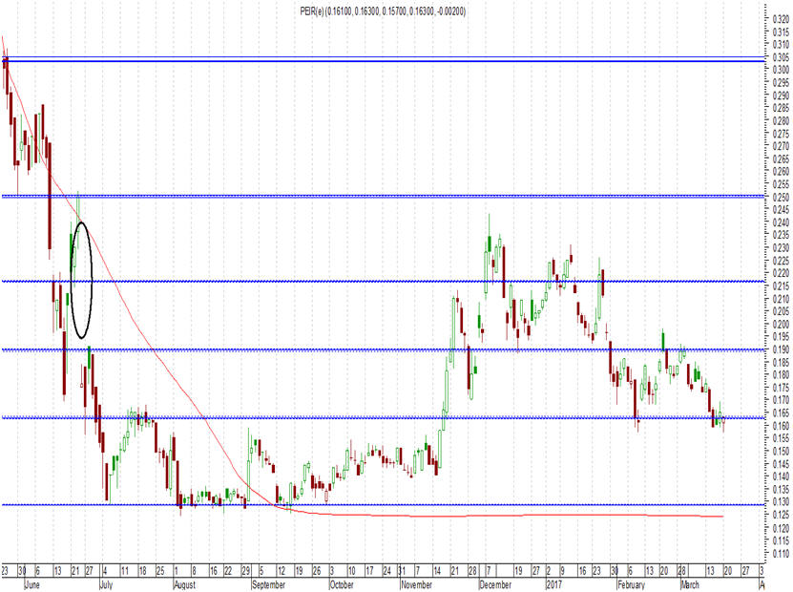
Task: Select the 0.200 price axis label
Action: (781, 325)
